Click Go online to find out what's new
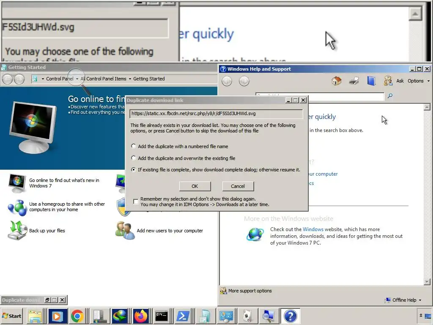Viewport: 433px width, 325px height. (x=64, y=183)
